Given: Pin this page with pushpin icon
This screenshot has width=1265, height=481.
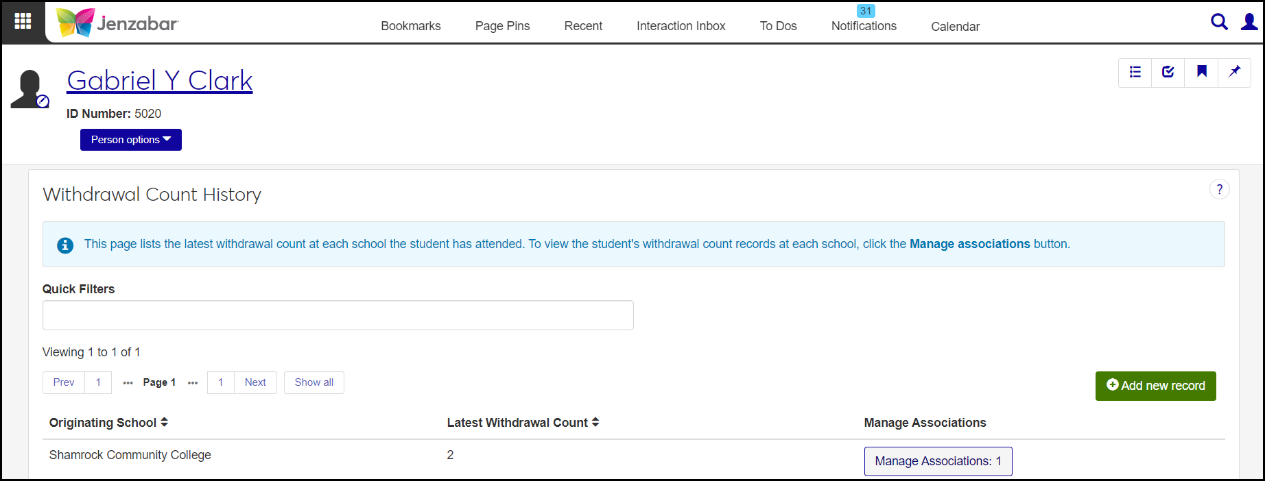Looking at the screenshot, I should 1235,72.
